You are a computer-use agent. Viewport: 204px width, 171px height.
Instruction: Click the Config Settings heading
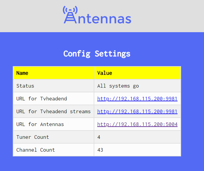pos(97,54)
